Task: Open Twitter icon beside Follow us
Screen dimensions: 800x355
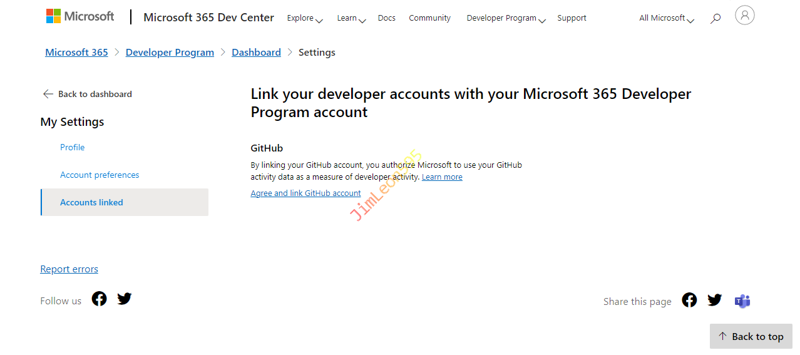Action: click(125, 299)
